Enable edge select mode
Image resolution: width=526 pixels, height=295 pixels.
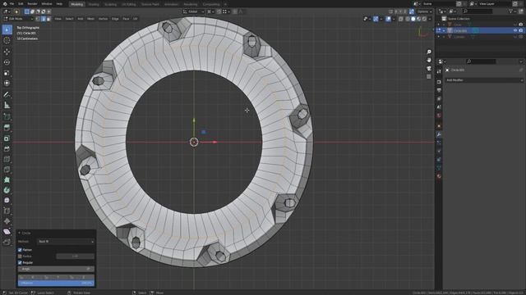[44, 19]
